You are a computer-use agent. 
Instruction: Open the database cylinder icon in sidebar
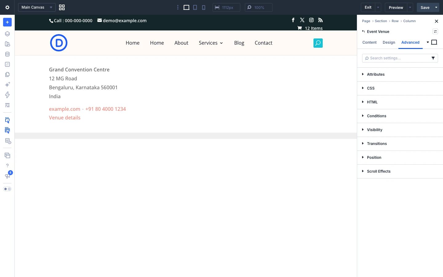pyautogui.click(x=7, y=54)
